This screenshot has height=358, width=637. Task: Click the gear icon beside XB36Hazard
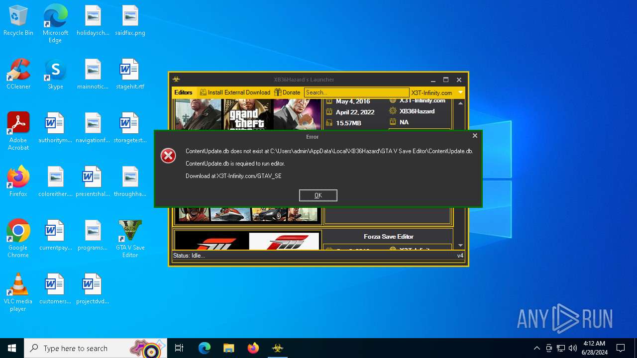click(x=393, y=111)
